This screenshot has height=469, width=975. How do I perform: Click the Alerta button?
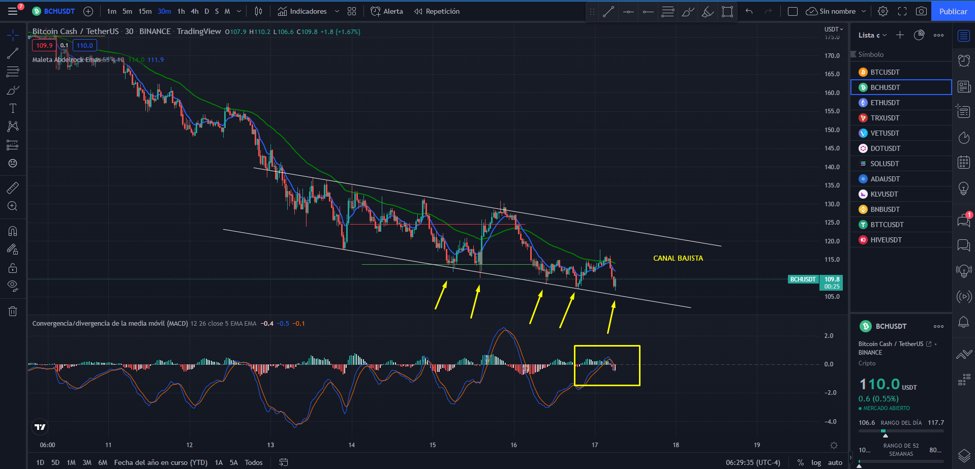click(x=387, y=11)
